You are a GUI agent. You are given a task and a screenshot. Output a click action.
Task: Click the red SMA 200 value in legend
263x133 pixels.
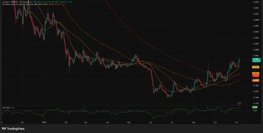coord(64,4)
